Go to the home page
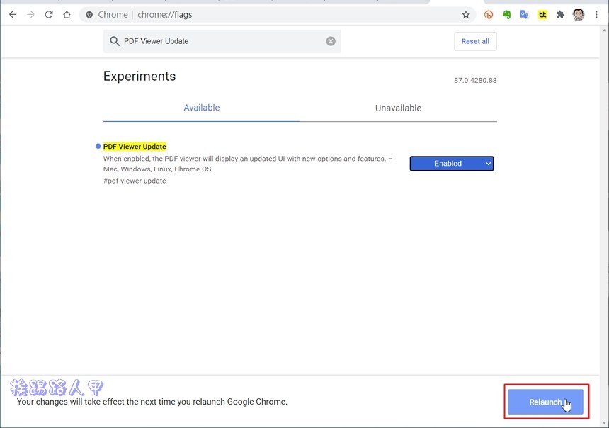Viewport: 609px width, 428px height. [67, 14]
